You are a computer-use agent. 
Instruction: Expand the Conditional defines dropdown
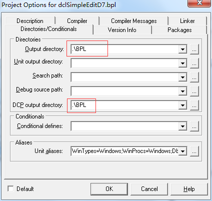[x=182, y=126]
